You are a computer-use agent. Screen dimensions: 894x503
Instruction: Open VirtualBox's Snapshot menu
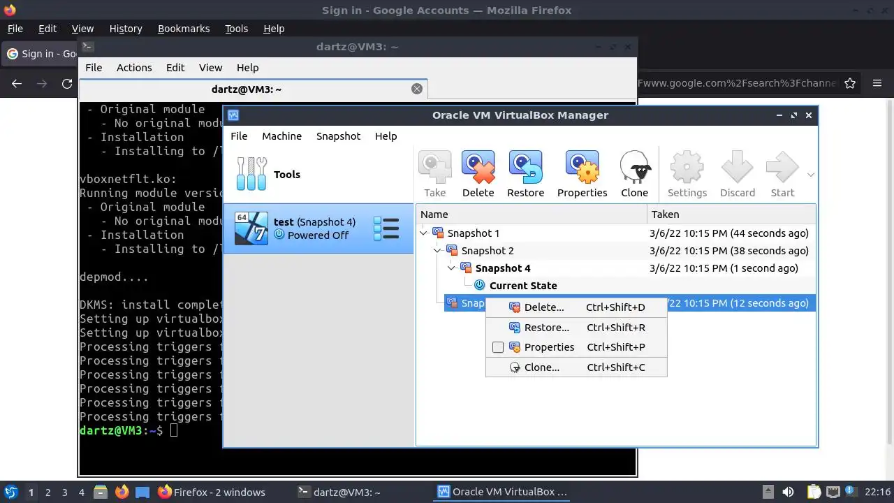pyautogui.click(x=338, y=136)
